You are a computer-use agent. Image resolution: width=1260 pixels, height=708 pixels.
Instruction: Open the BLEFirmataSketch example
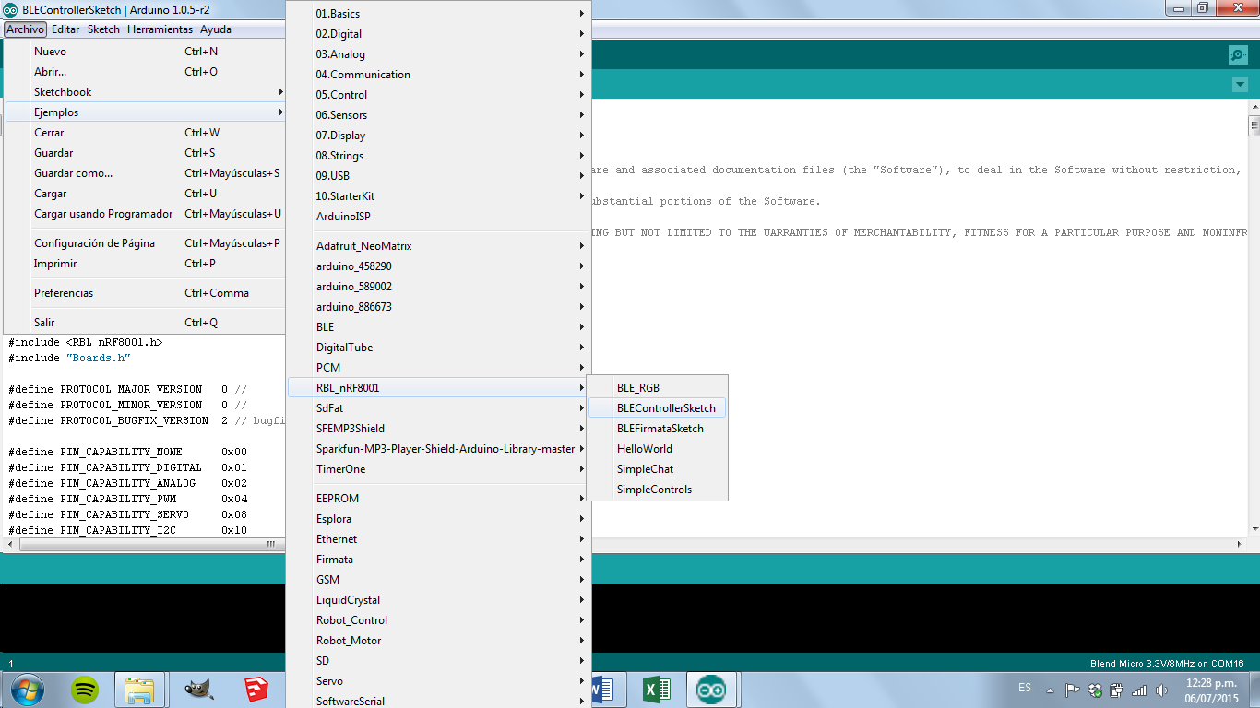pyautogui.click(x=658, y=429)
